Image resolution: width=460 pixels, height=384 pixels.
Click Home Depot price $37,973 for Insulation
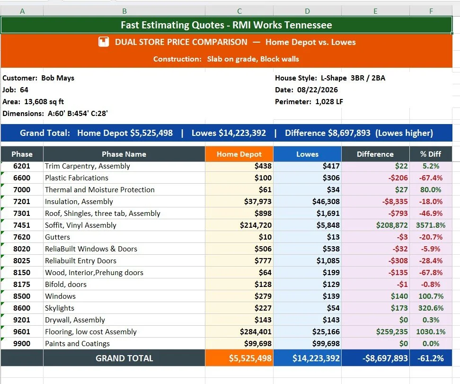point(239,201)
